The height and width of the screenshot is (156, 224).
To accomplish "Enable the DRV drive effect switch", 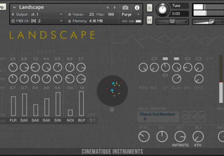I will pyautogui.click(x=187, y=58).
